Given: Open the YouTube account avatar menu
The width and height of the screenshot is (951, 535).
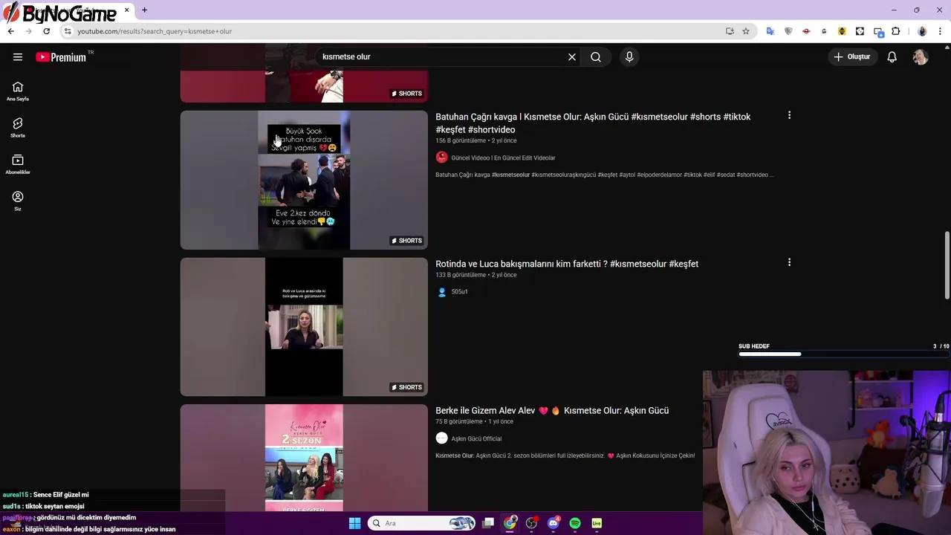Looking at the screenshot, I should tap(921, 57).
